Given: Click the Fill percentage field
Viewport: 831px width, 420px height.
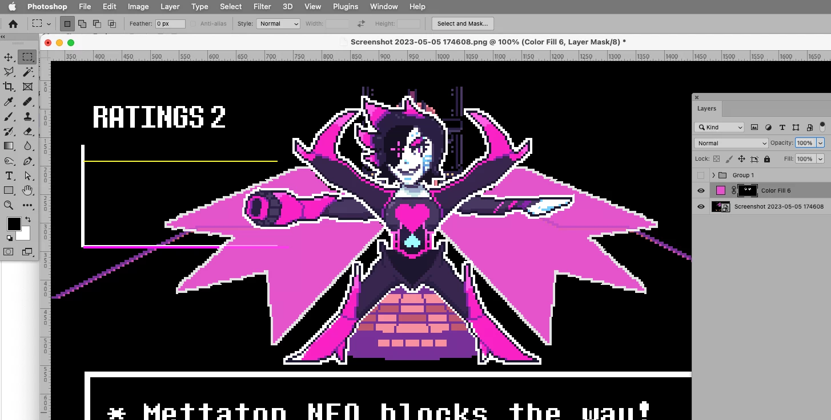Looking at the screenshot, I should 805,159.
